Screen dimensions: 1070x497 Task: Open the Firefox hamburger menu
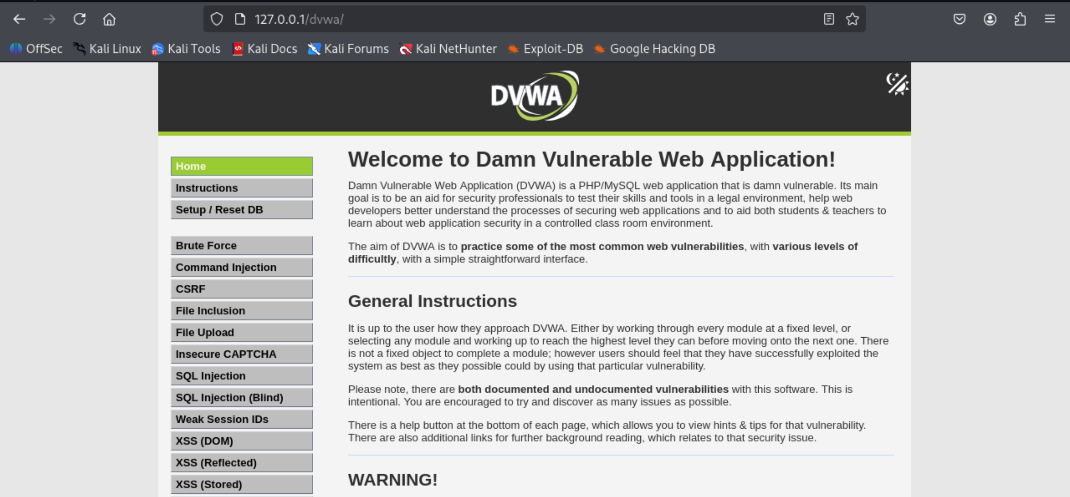(1050, 19)
